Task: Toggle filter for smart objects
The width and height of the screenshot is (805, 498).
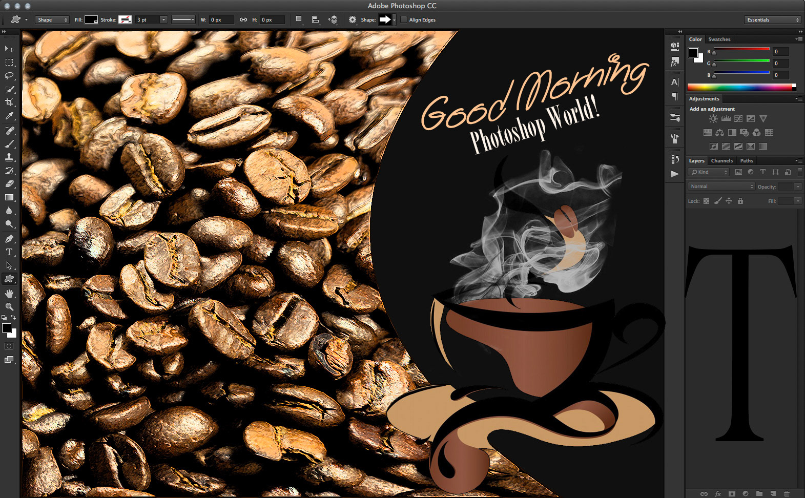Action: pos(788,172)
